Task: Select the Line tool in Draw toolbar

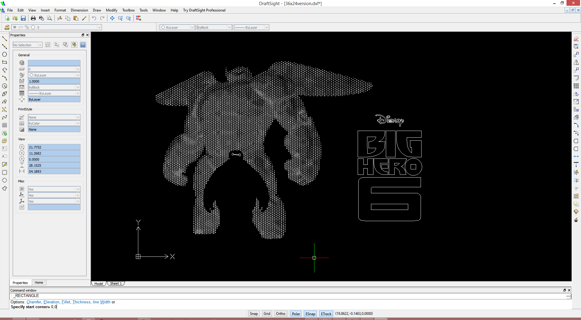Action: click(5, 39)
